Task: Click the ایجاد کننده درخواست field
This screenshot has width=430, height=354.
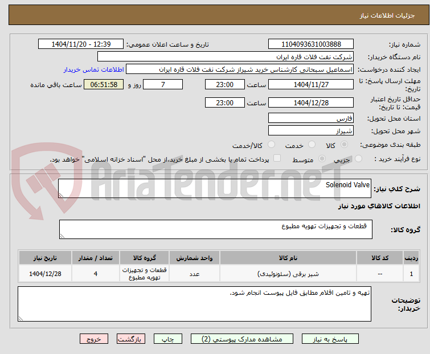Action: point(240,69)
